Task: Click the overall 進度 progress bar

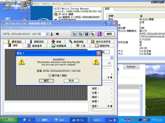Action: click(102, 109)
